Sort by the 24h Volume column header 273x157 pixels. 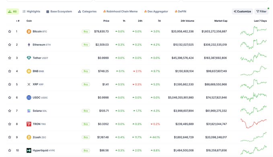(187, 21)
